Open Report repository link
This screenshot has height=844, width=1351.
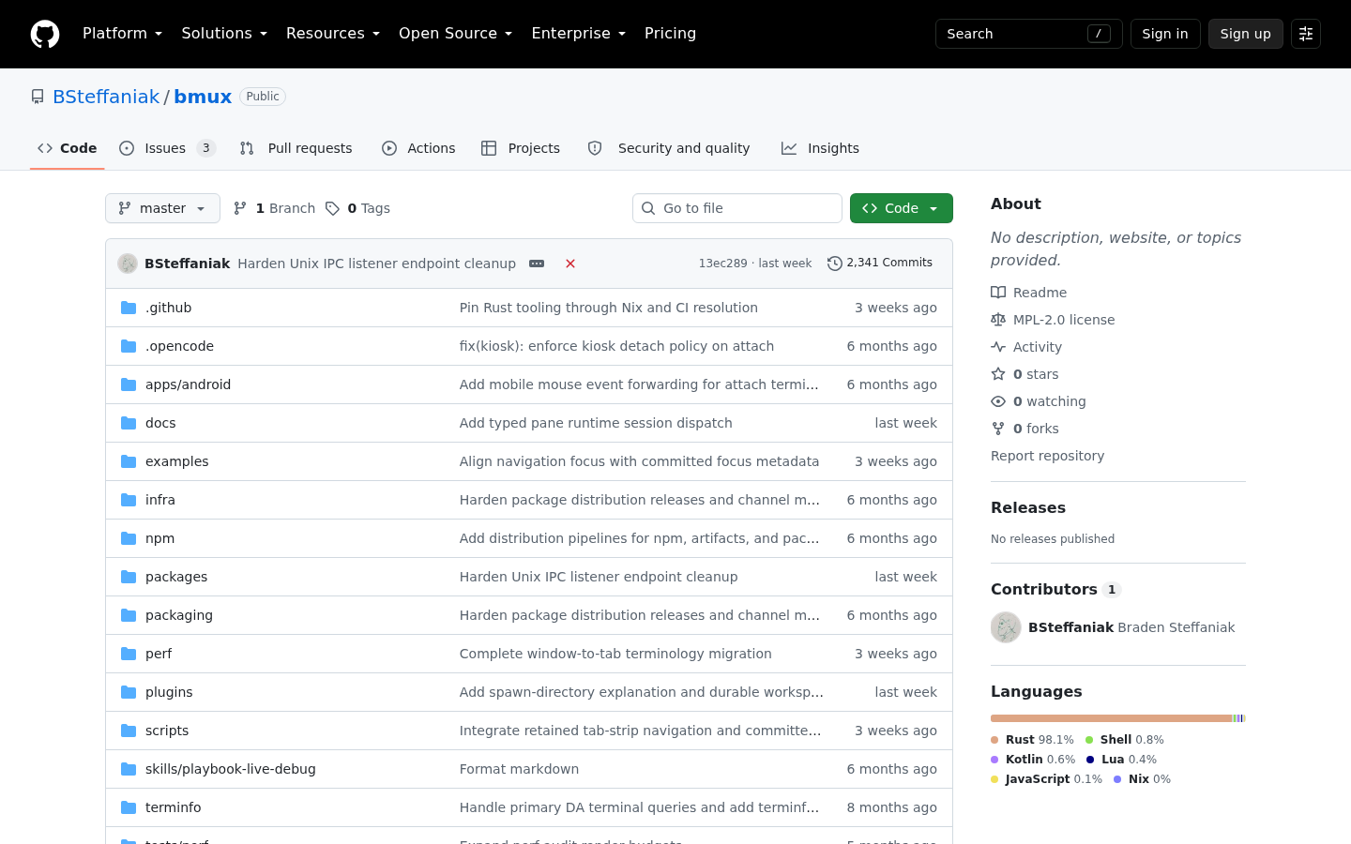click(1047, 456)
